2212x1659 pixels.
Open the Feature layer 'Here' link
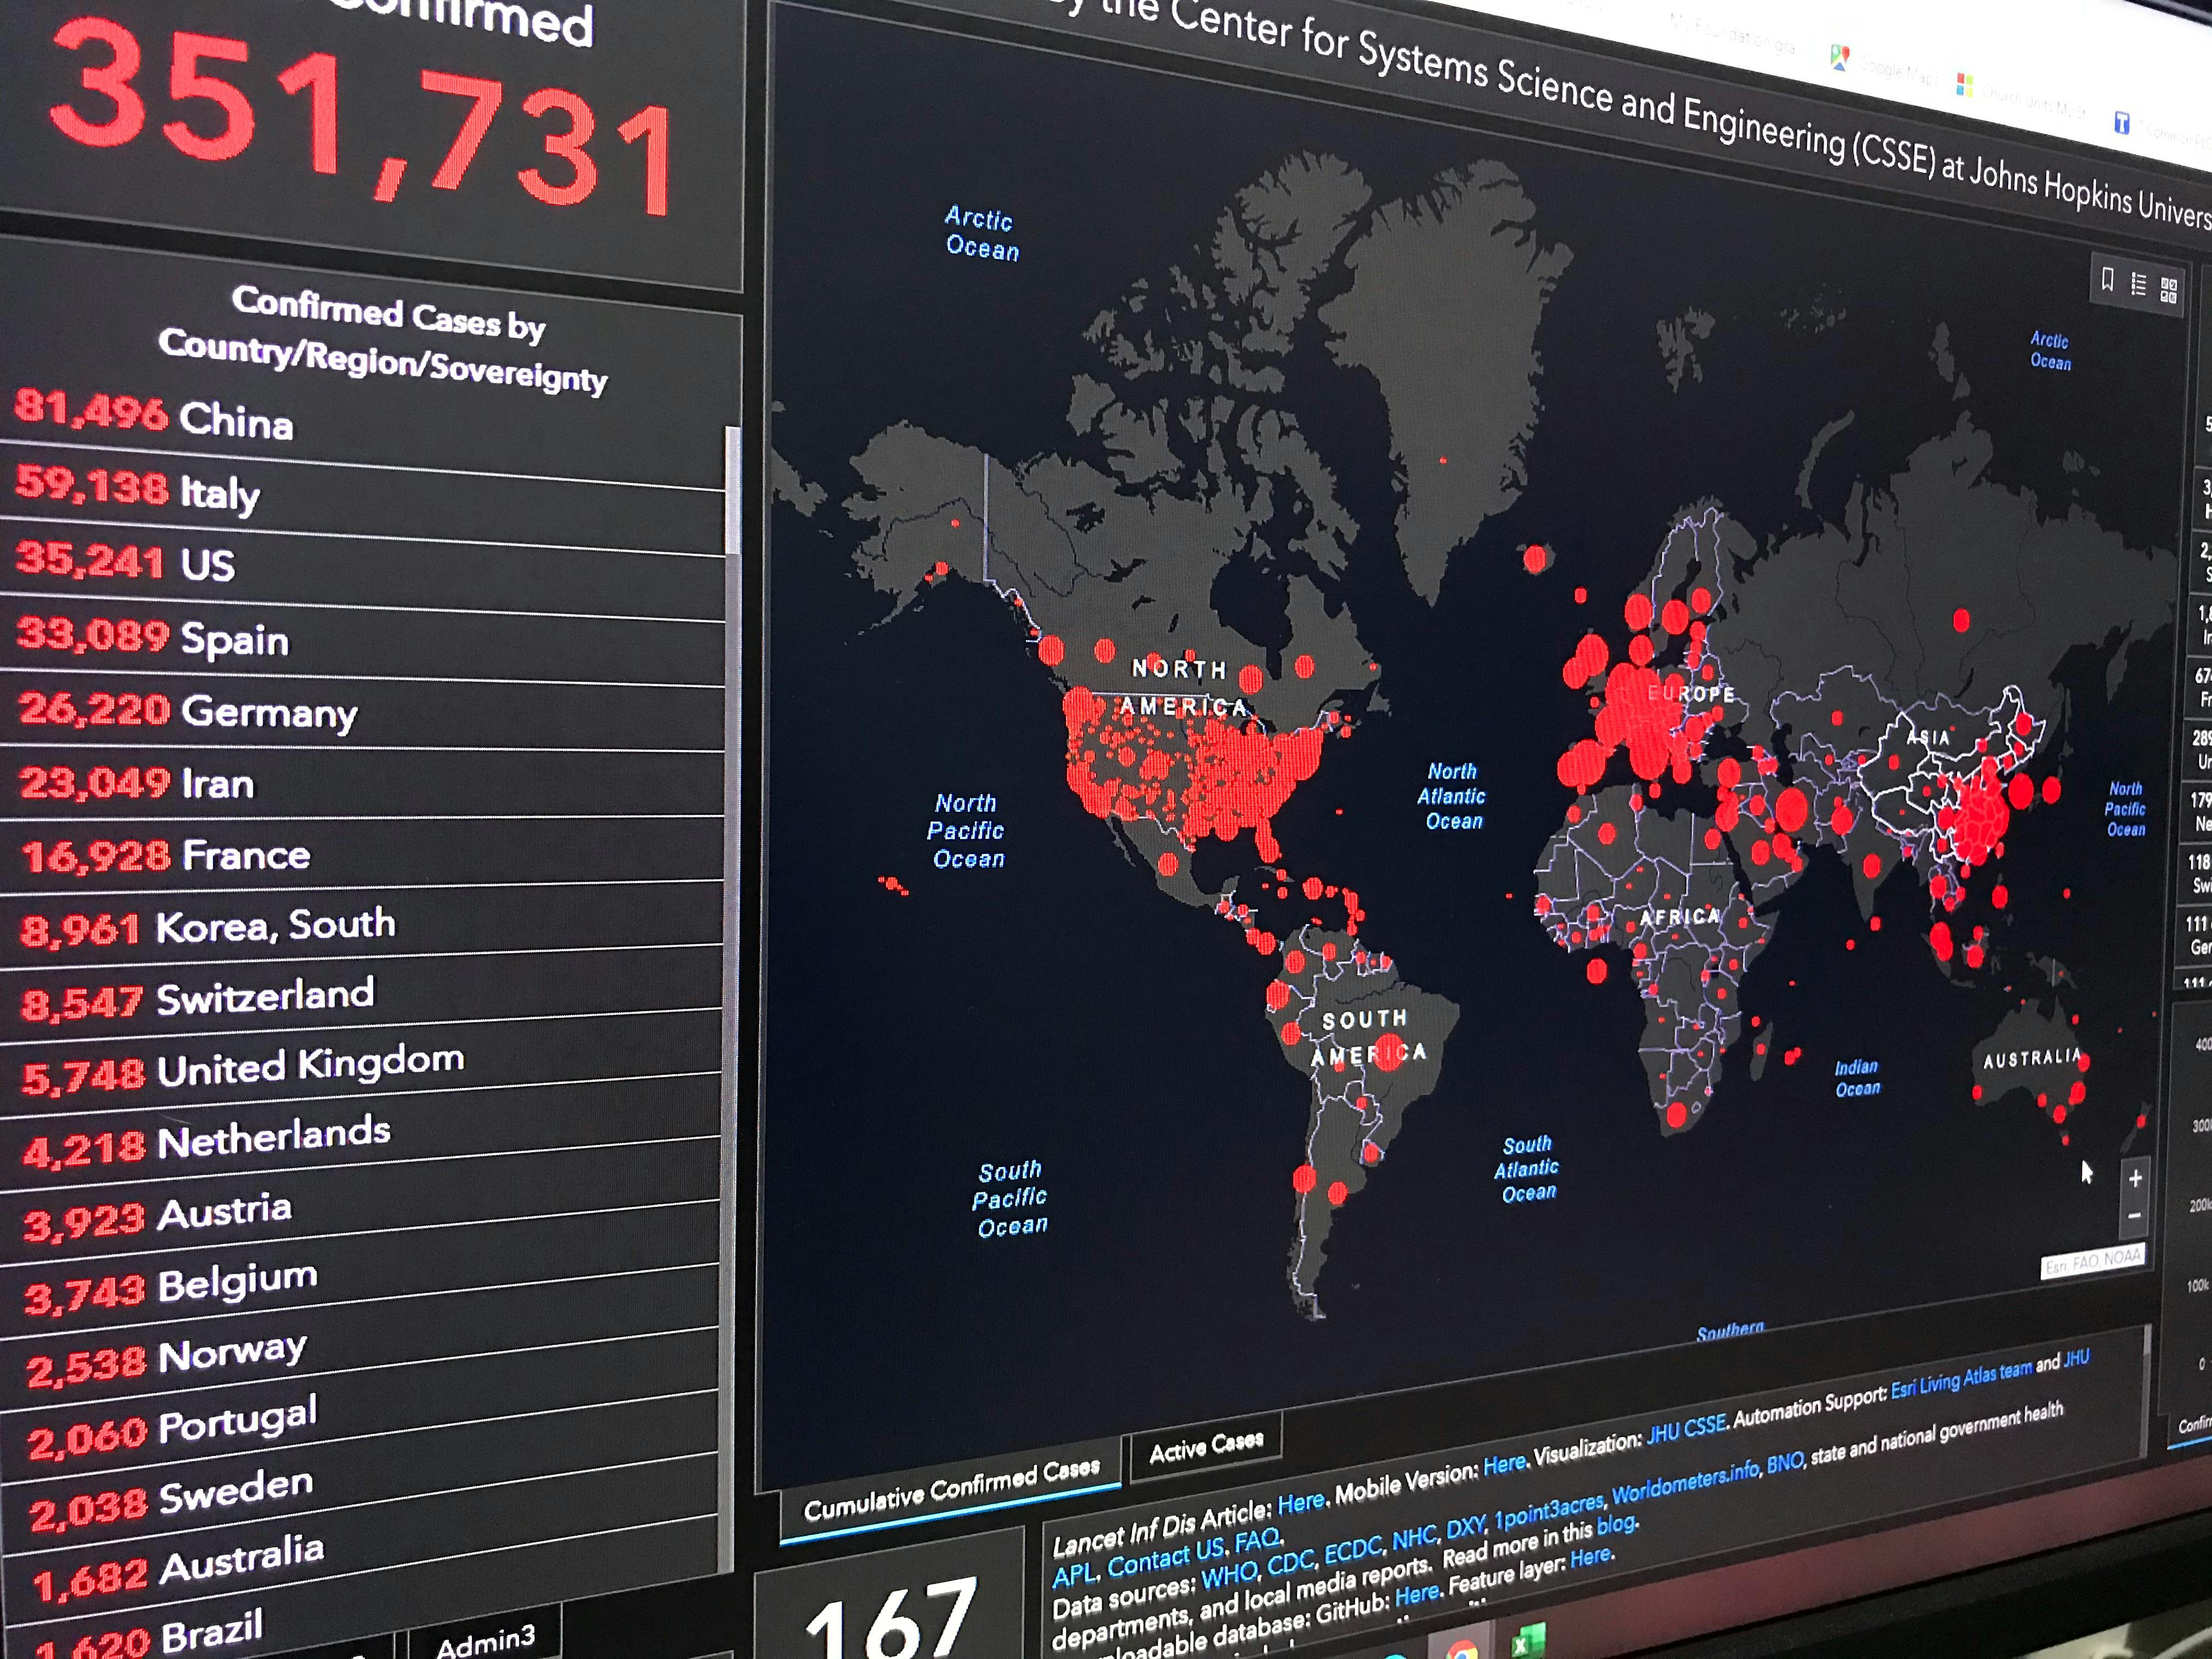pyautogui.click(x=1591, y=1559)
